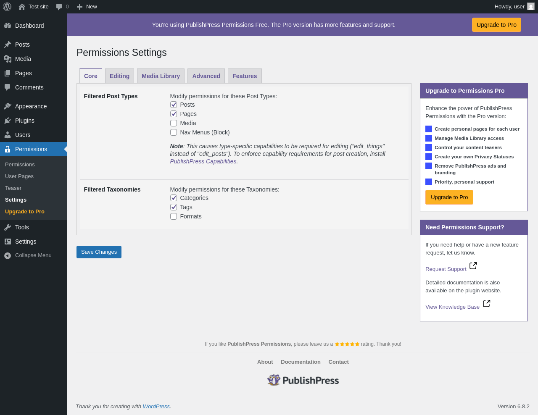Click the Users person icon
The height and width of the screenshot is (415, 538).
(x=8, y=135)
